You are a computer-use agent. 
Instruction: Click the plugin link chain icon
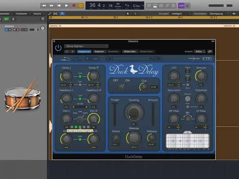[x=210, y=52]
